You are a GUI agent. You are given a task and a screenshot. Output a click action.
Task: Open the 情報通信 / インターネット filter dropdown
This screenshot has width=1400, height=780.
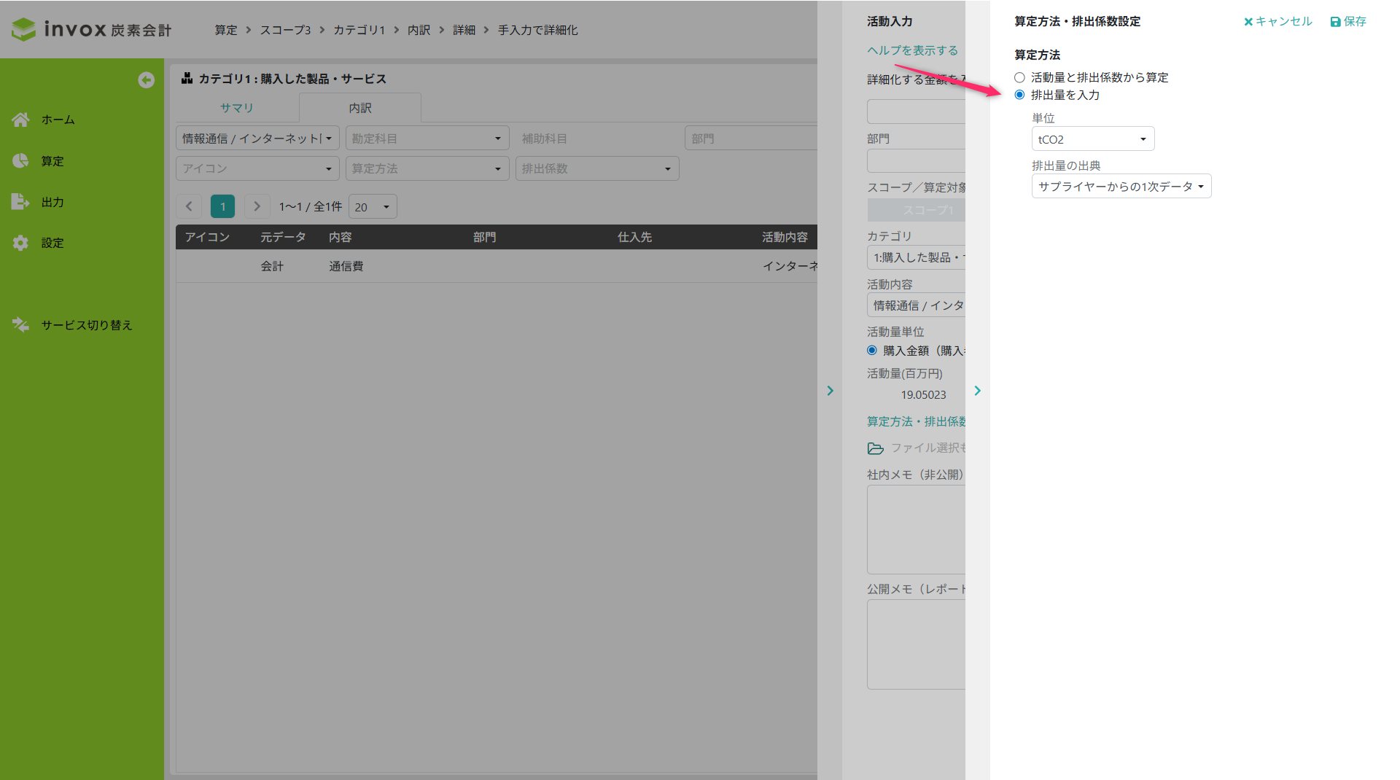[257, 138]
